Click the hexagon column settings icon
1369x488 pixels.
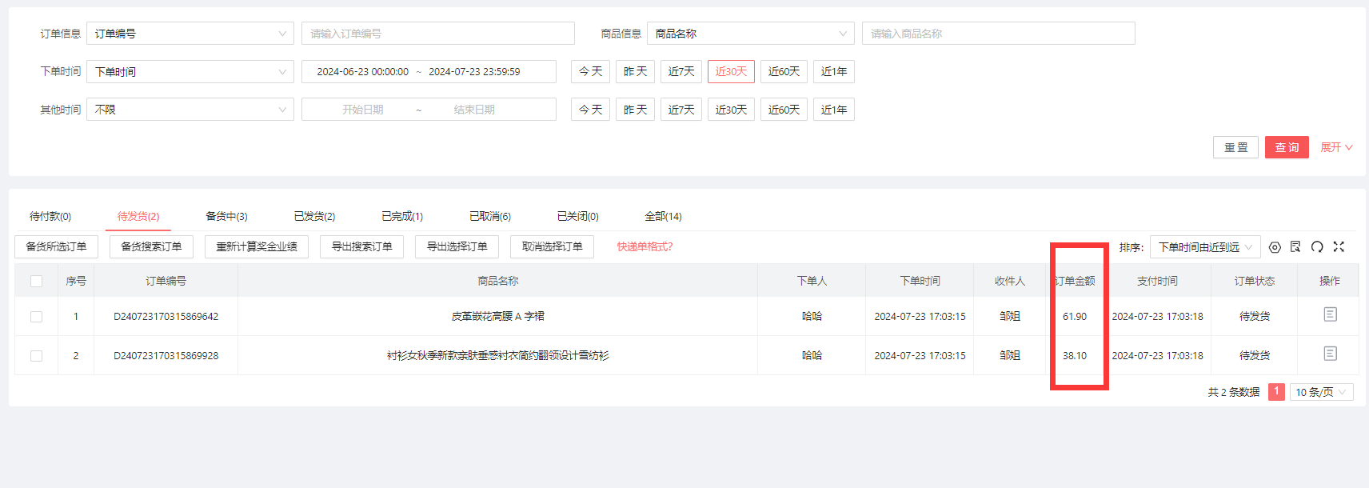(1275, 247)
